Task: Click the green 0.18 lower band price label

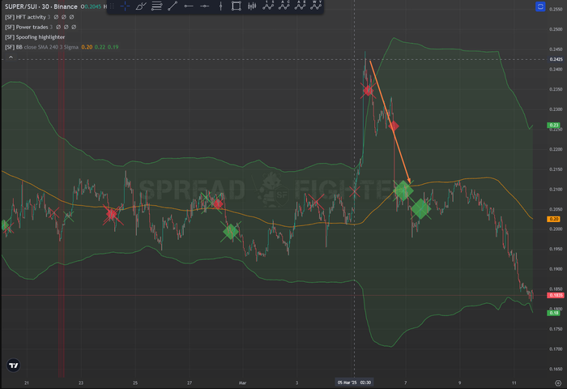Action: (x=553, y=313)
